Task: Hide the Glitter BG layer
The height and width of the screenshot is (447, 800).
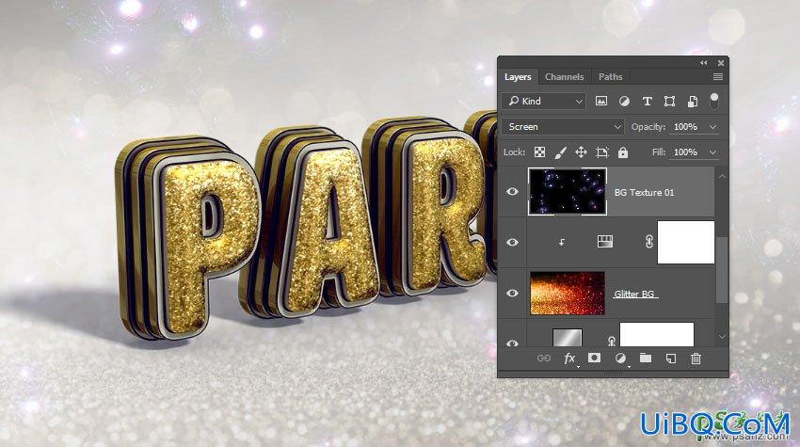Action: [512, 294]
